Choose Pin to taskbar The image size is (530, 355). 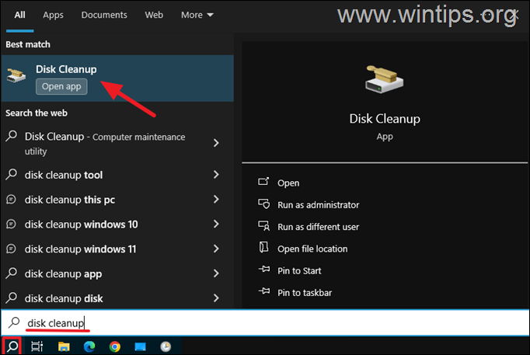click(305, 293)
